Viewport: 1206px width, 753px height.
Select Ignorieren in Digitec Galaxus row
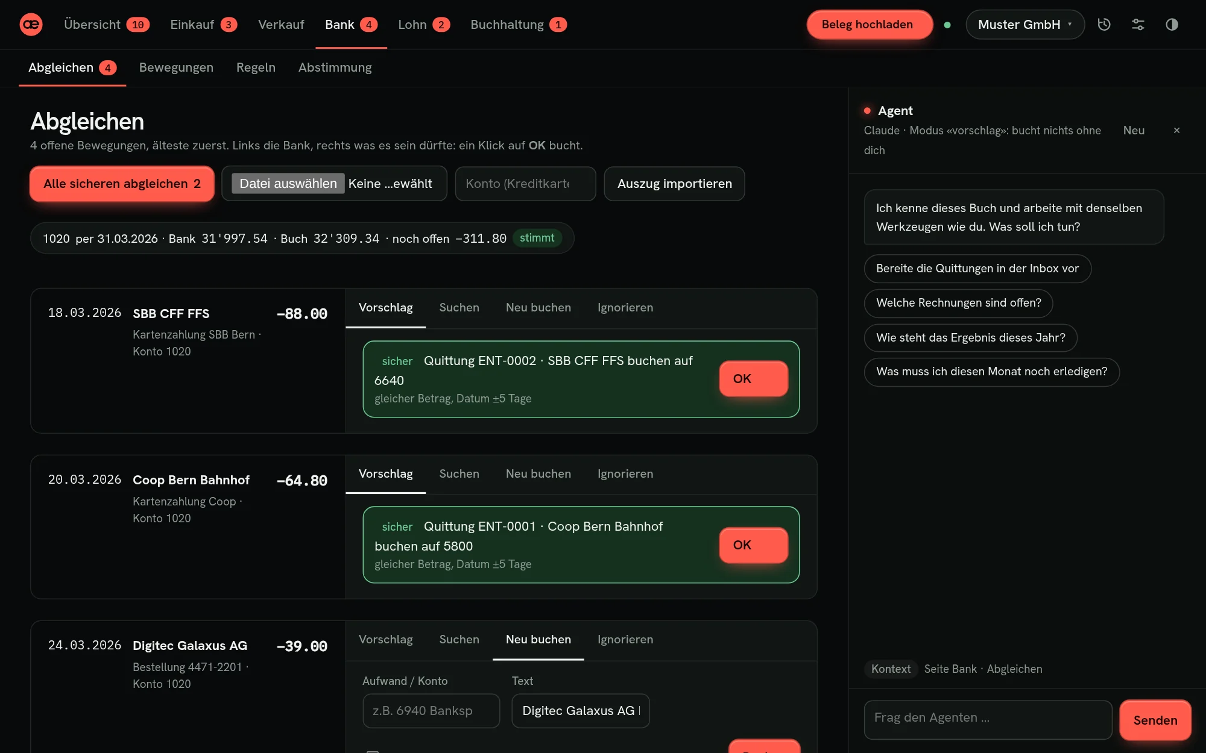click(625, 640)
